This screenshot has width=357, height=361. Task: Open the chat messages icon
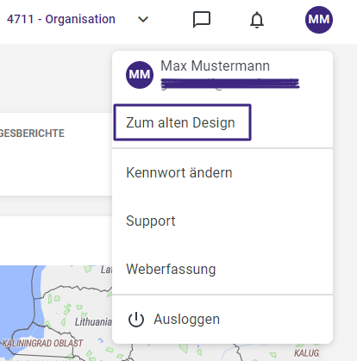click(x=202, y=20)
